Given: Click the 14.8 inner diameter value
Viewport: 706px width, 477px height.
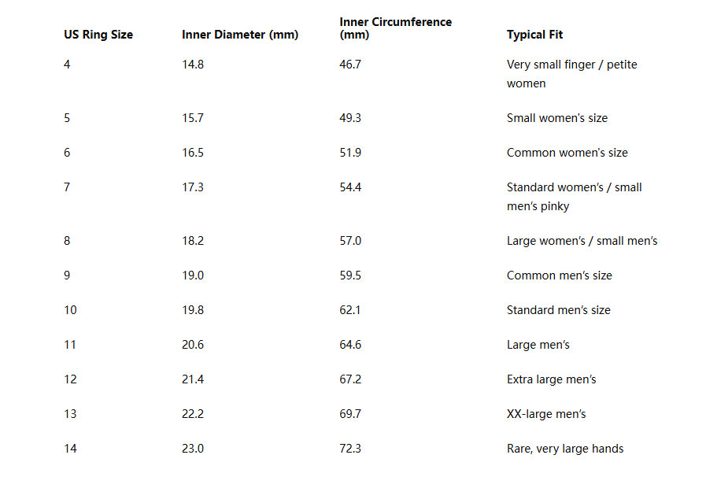Looking at the screenshot, I should (x=193, y=65).
